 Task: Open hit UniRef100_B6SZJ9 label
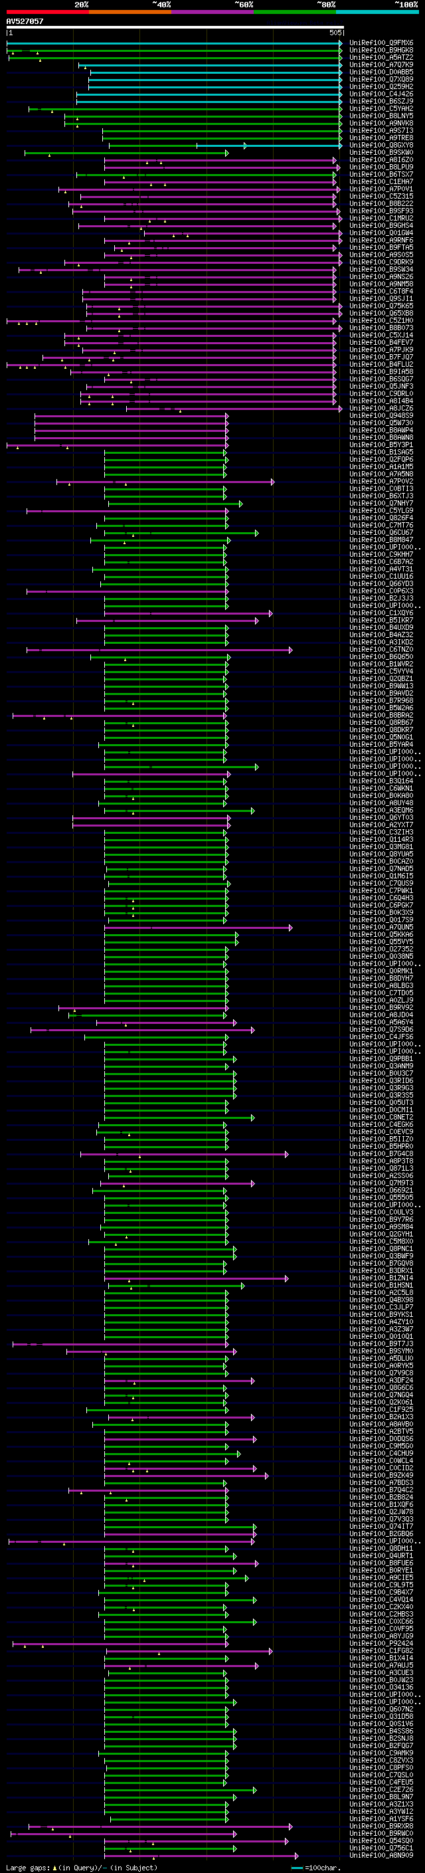click(x=381, y=101)
